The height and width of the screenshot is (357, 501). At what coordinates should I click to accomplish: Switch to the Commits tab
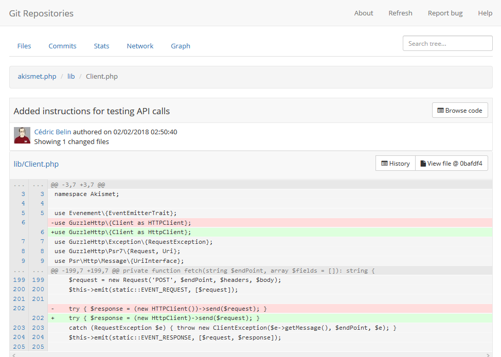(x=62, y=46)
